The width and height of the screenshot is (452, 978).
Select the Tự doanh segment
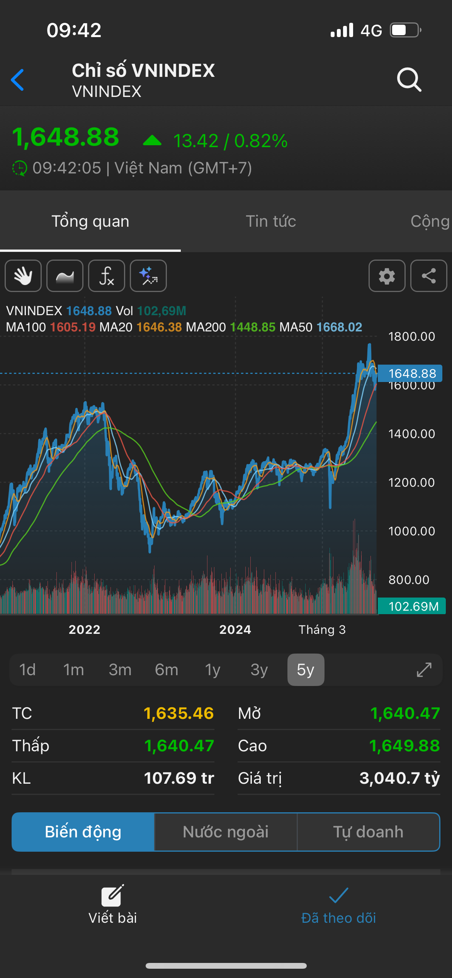[368, 832]
